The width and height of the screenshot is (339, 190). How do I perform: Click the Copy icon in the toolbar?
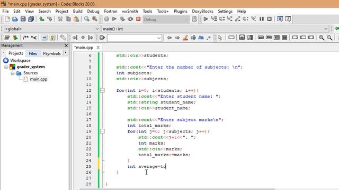68,19
